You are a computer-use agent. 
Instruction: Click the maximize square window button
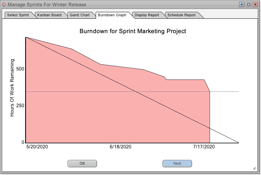(249, 4)
